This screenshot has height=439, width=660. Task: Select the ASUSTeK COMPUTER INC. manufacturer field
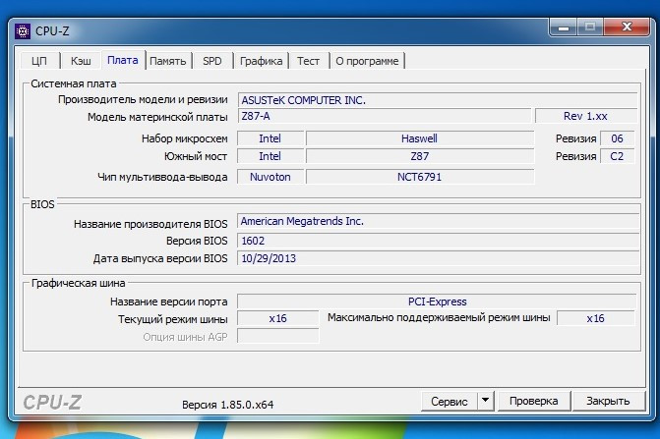point(437,100)
